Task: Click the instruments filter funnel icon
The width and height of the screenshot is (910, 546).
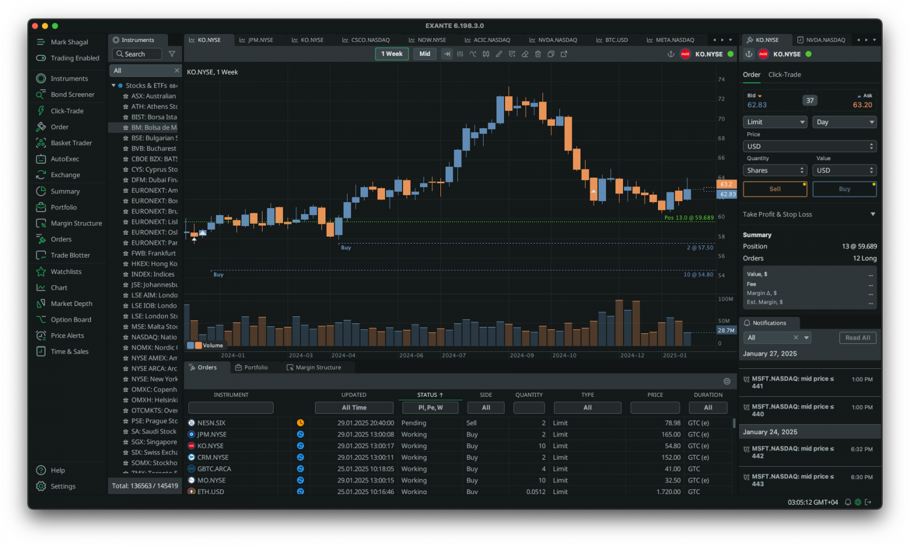Action: [172, 54]
